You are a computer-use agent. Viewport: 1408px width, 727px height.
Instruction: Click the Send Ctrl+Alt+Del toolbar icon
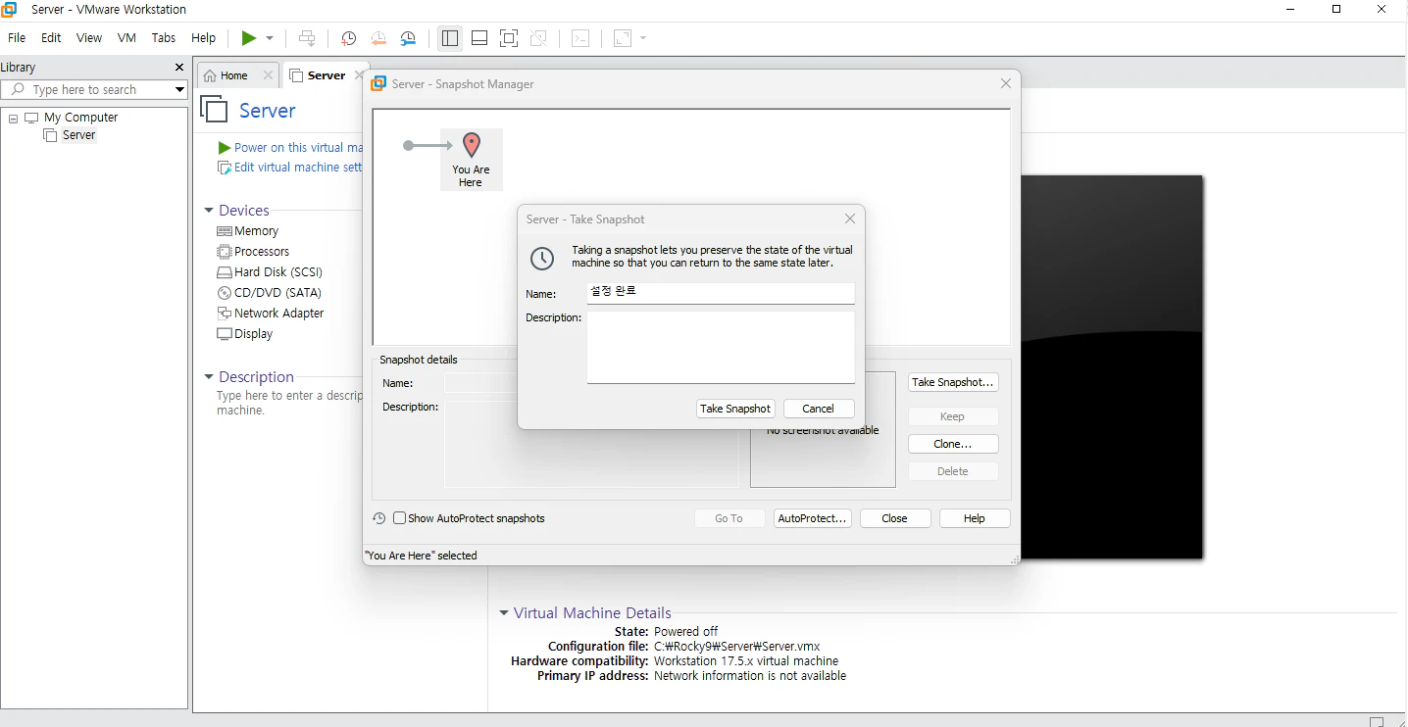[x=307, y=38]
